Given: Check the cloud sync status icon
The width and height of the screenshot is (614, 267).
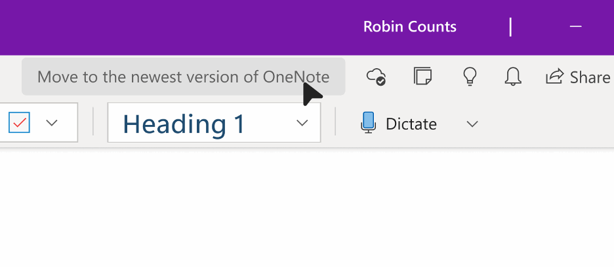Looking at the screenshot, I should point(376,77).
